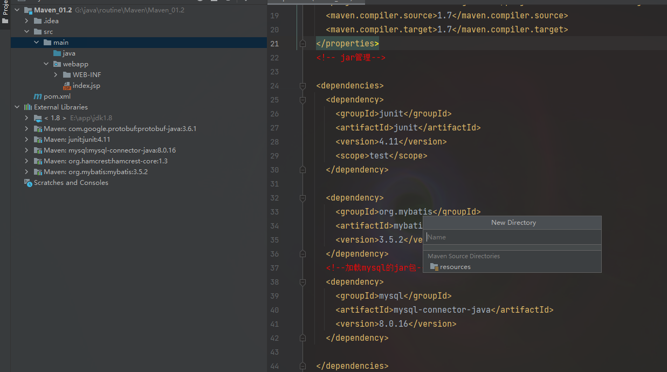
Task: Click the Maven icon beside pom.xml
Action: point(38,97)
